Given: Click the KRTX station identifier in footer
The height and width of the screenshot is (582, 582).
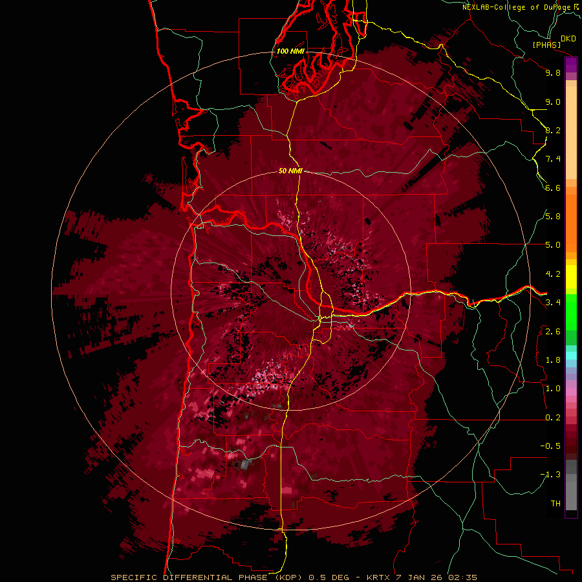Looking at the screenshot, I should pos(378,577).
